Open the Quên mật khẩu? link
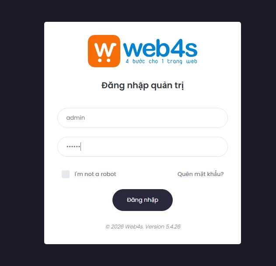This screenshot has width=276, height=266. tap(200, 174)
